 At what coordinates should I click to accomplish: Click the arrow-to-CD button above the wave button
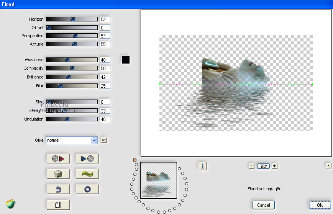87,158
